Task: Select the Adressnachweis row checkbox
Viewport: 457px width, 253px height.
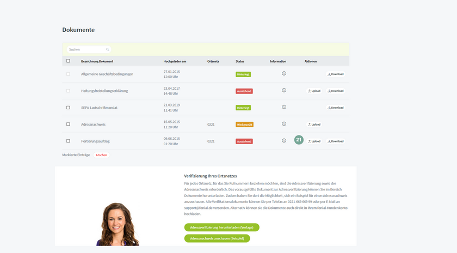Action: pos(68,124)
